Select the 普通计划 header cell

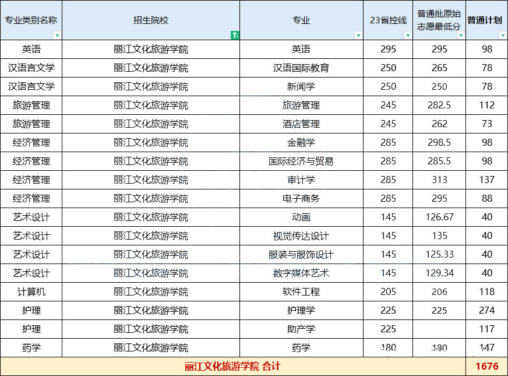pos(486,20)
